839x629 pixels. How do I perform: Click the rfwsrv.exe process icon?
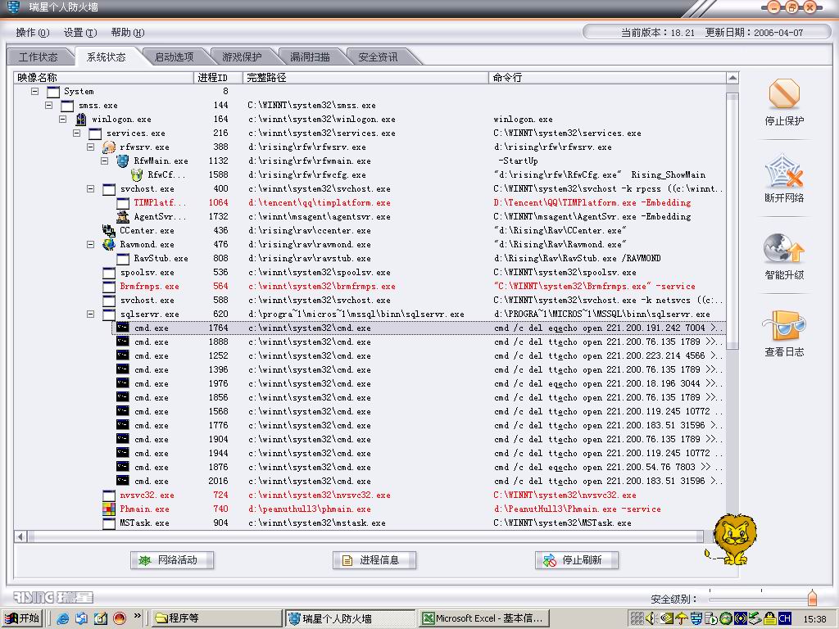click(109, 147)
